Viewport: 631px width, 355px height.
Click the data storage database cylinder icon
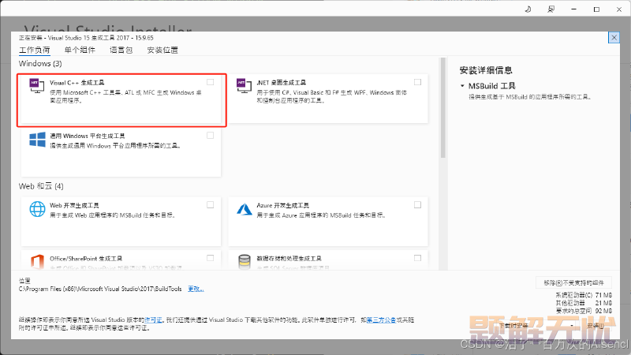(245, 262)
